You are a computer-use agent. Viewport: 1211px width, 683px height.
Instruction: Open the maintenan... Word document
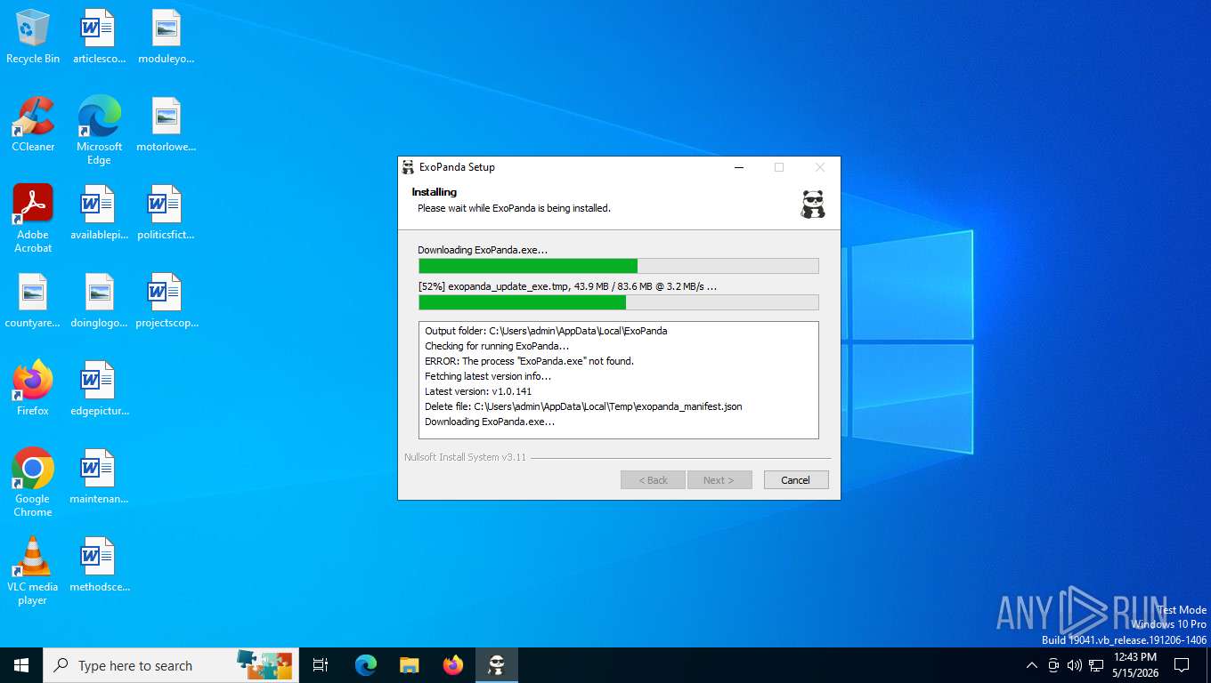coord(99,477)
